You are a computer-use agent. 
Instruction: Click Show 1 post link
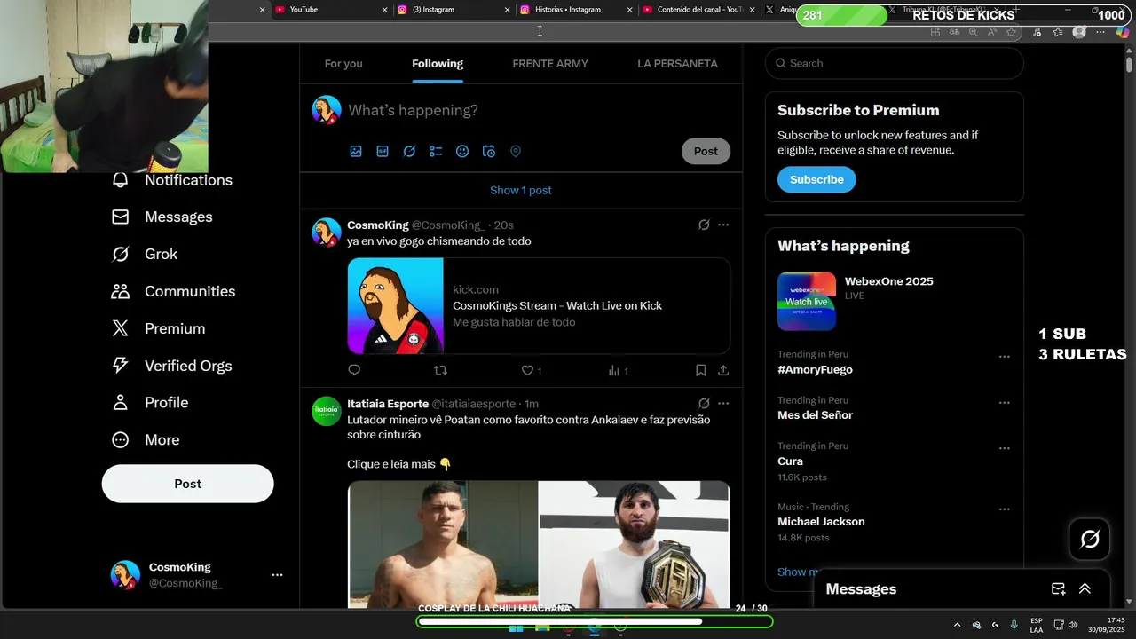[521, 190]
